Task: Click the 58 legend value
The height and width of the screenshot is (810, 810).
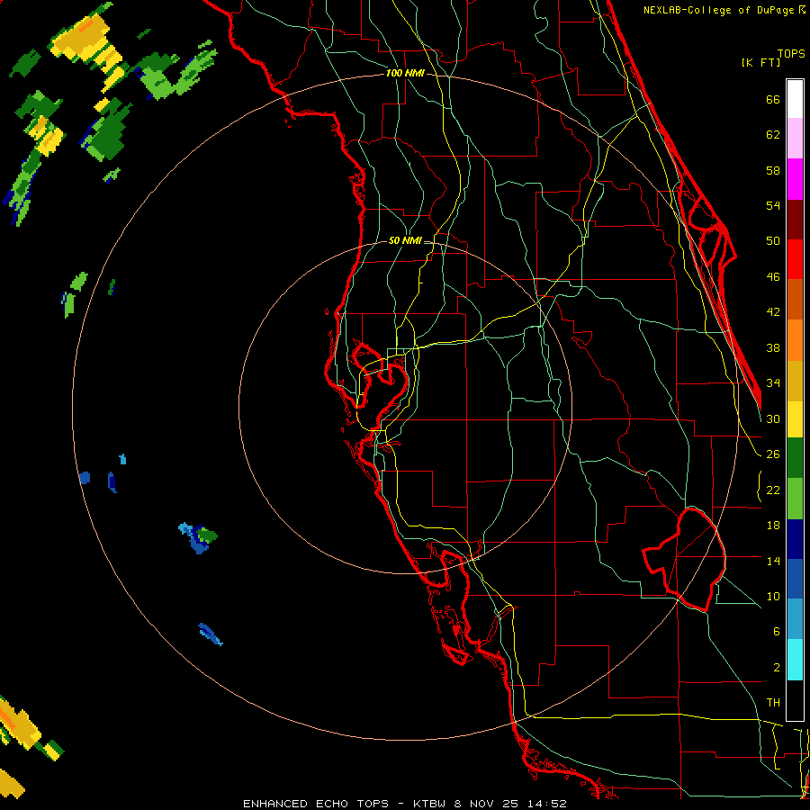Action: [x=773, y=170]
